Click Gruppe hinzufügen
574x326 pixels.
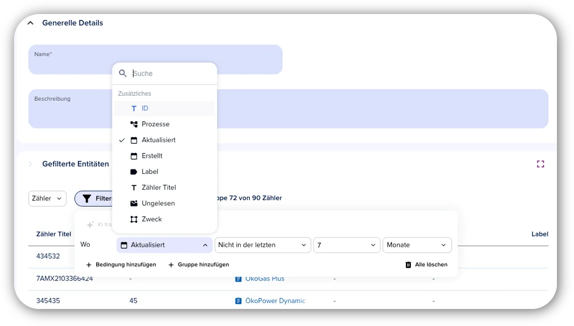pos(198,264)
